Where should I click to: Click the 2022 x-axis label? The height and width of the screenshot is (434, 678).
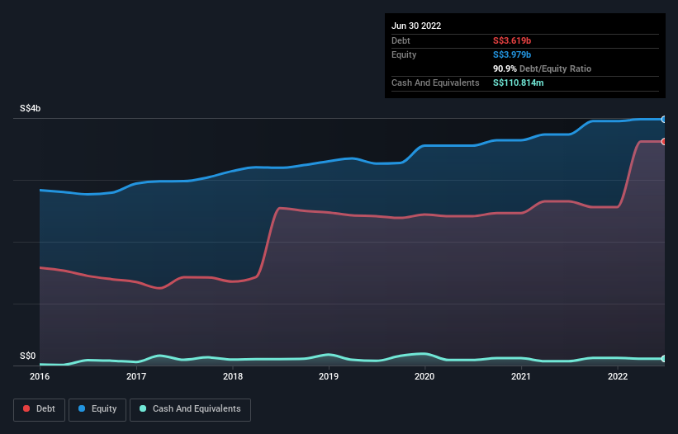click(x=618, y=376)
